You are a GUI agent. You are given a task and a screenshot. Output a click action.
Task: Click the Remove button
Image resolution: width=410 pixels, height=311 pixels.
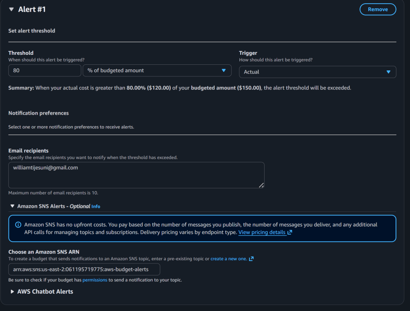[378, 9]
